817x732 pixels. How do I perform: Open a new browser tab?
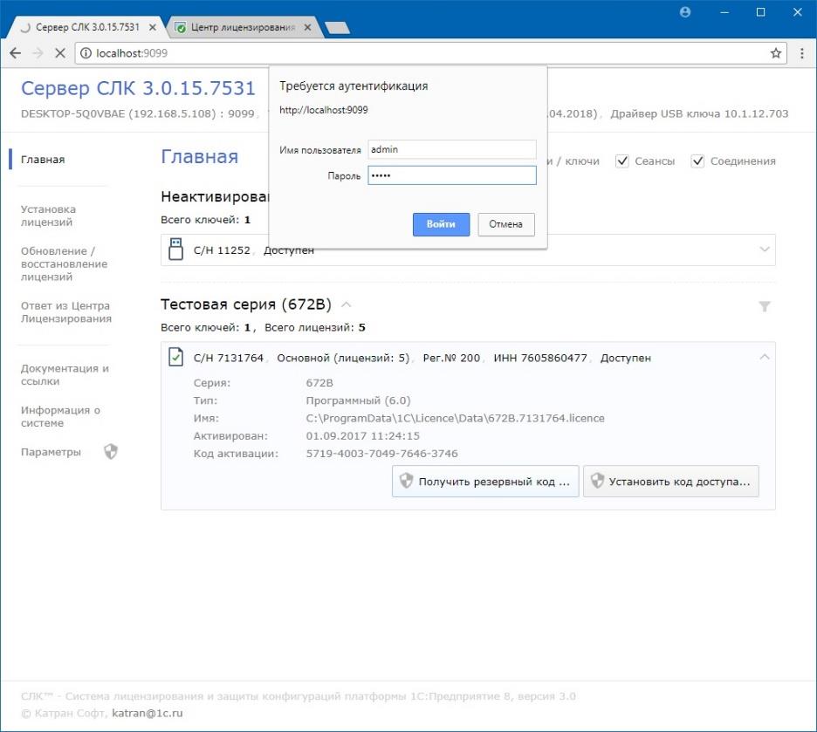pos(337,28)
